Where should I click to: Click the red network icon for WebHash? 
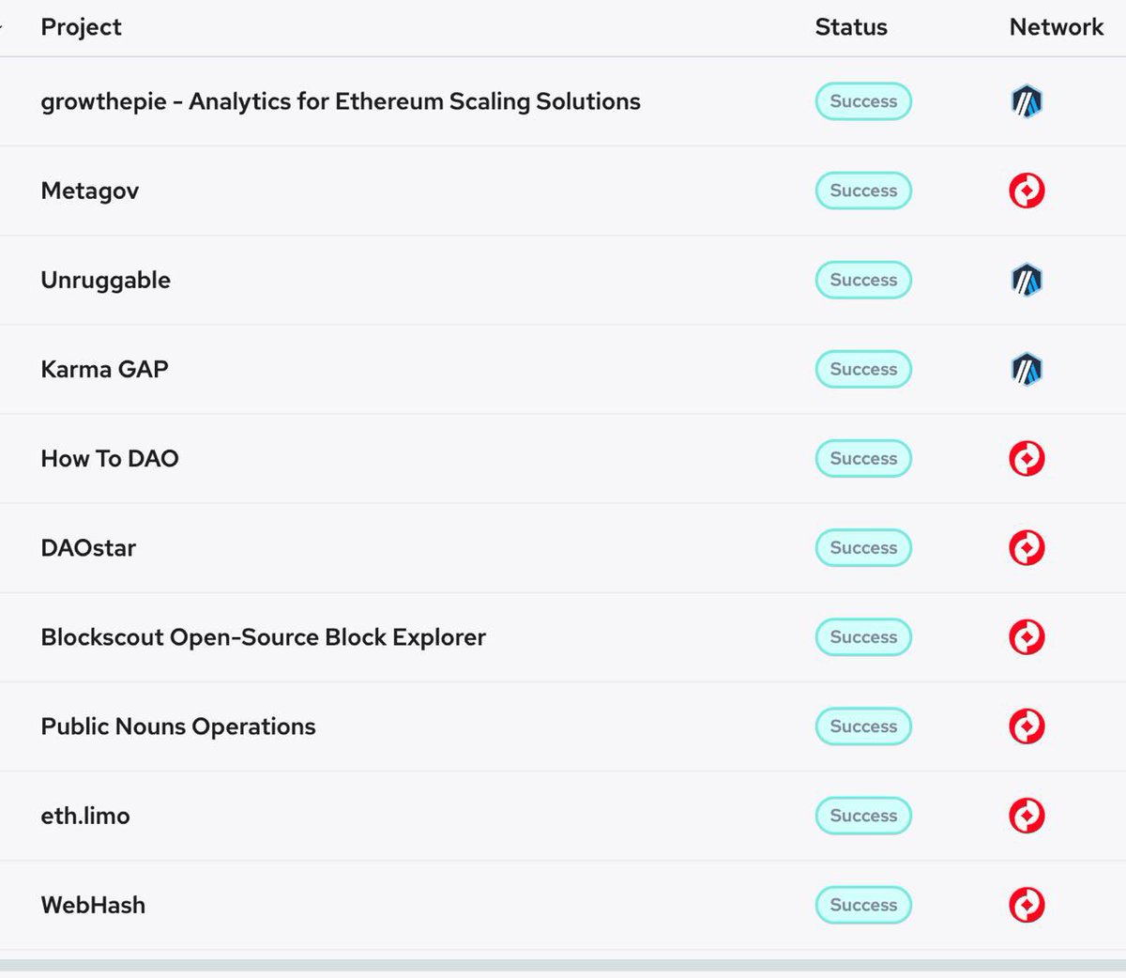click(1027, 905)
